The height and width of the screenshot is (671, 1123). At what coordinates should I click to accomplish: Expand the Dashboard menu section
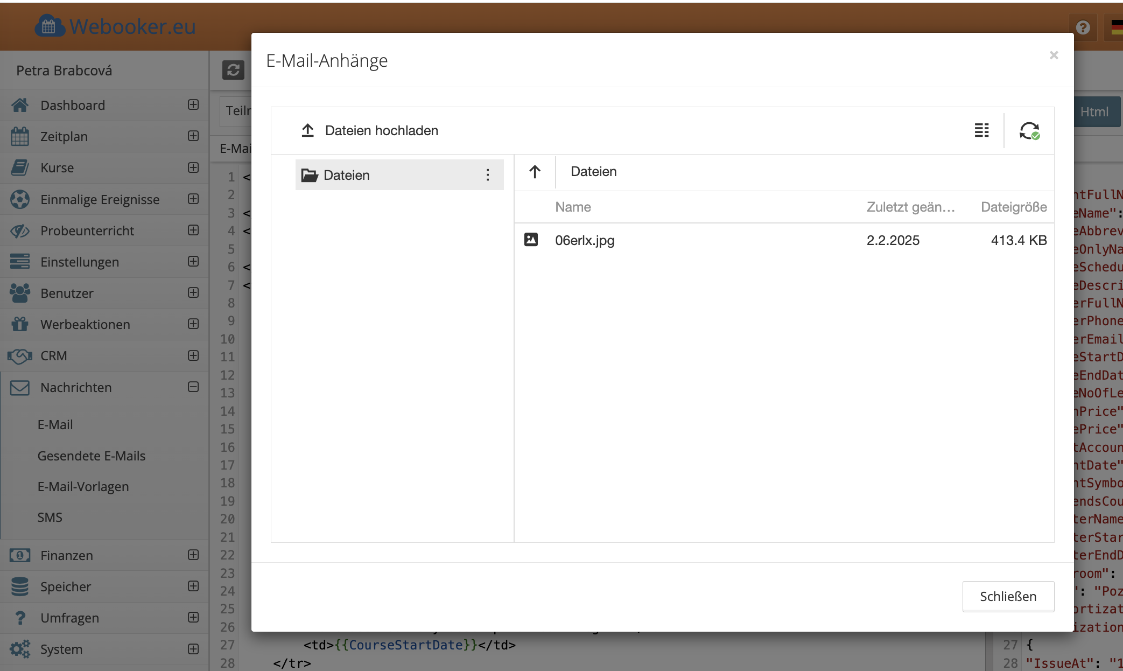point(193,105)
